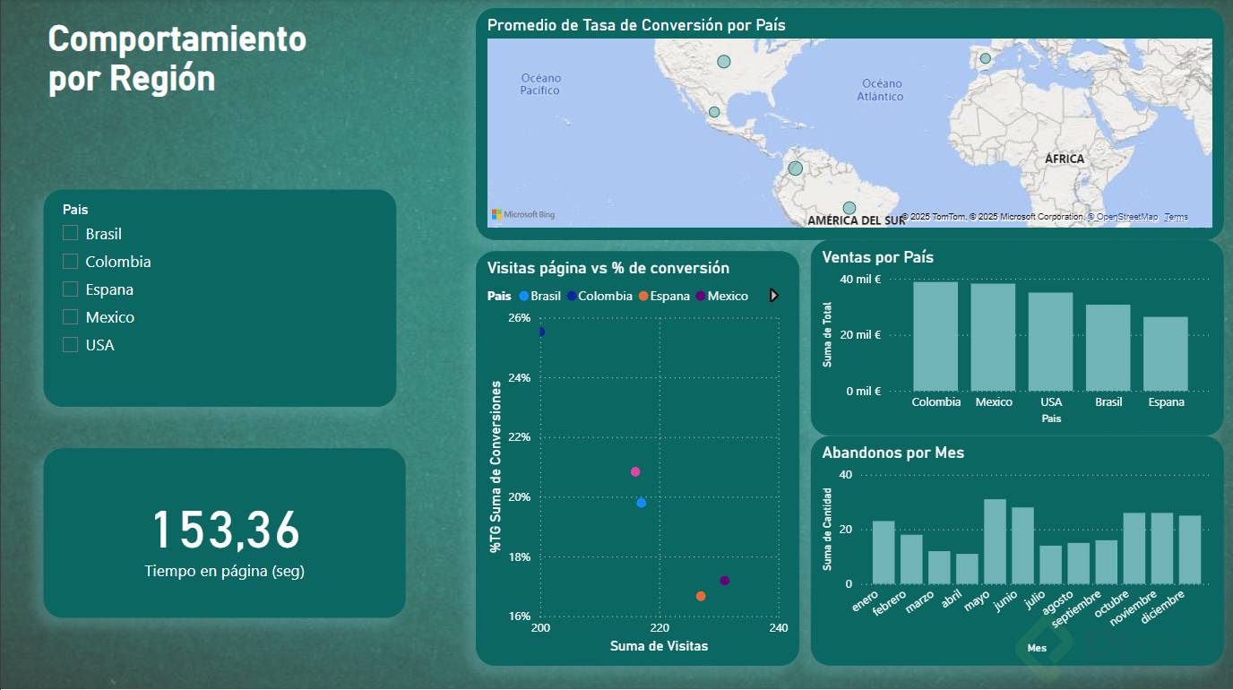Select the julio bar in Abandonos por Mes
1233x690 pixels.
1051,565
